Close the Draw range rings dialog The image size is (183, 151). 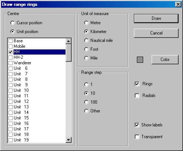(x=178, y=4)
